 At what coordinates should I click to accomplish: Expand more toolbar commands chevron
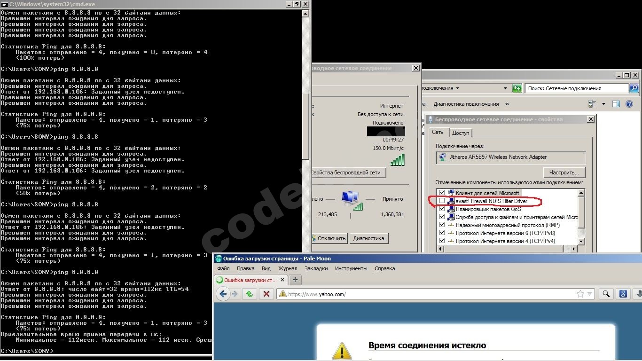coord(507,104)
